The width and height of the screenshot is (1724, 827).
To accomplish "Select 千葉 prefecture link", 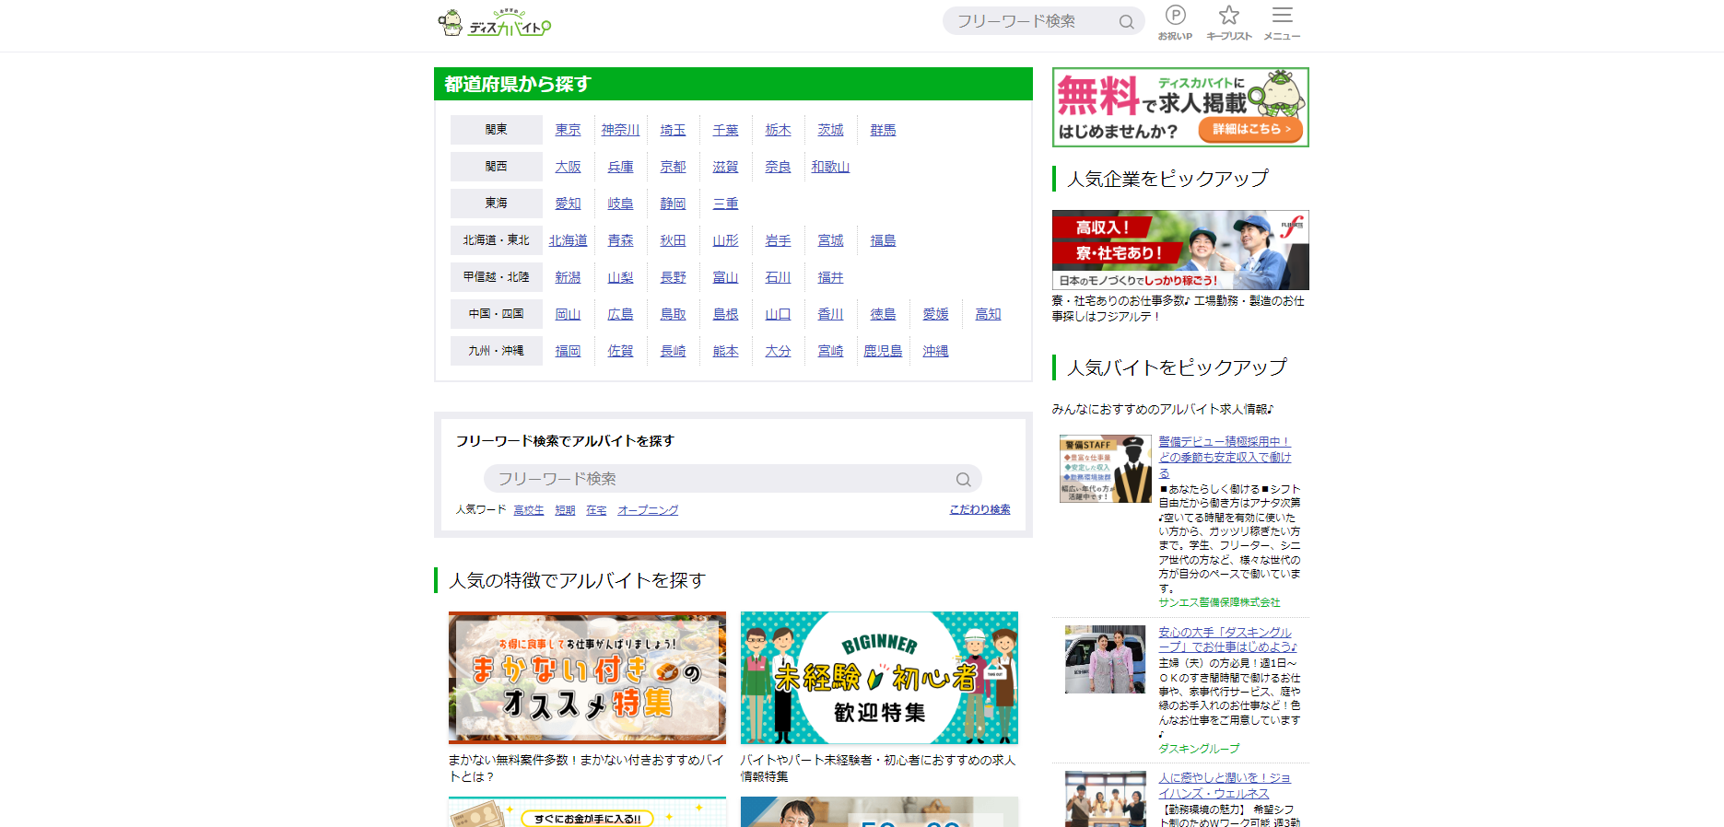I will 725,130.
